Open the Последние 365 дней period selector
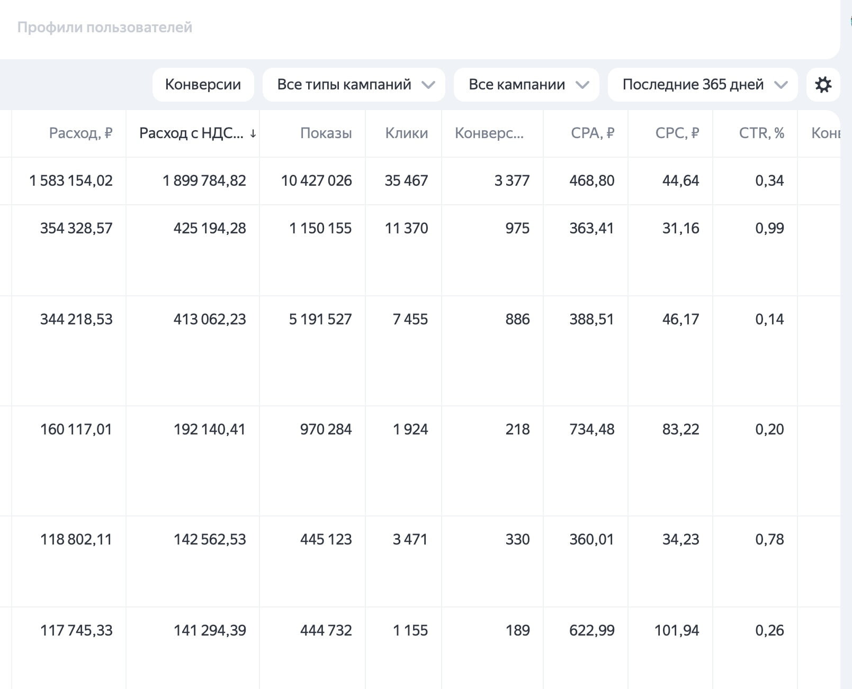 tap(703, 85)
